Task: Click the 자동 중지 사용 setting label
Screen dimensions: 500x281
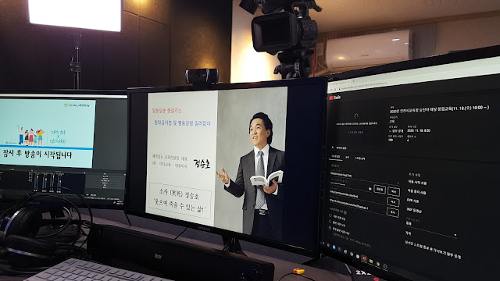Action: click(x=416, y=193)
